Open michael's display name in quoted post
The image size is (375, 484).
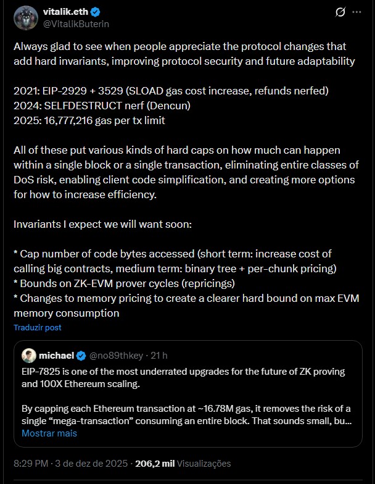[56, 356]
